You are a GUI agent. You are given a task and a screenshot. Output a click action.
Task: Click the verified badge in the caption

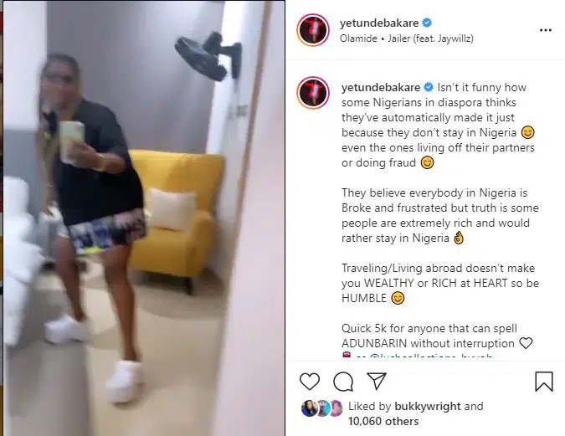(429, 87)
